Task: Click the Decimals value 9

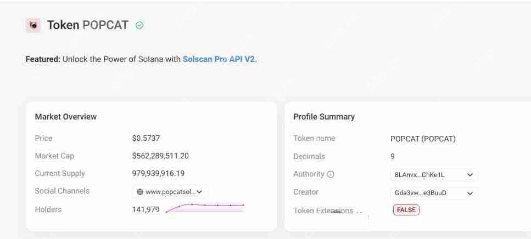Action: (393, 156)
